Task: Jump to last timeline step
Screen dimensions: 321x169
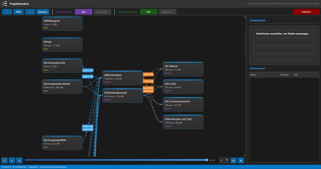Action: tap(241, 160)
